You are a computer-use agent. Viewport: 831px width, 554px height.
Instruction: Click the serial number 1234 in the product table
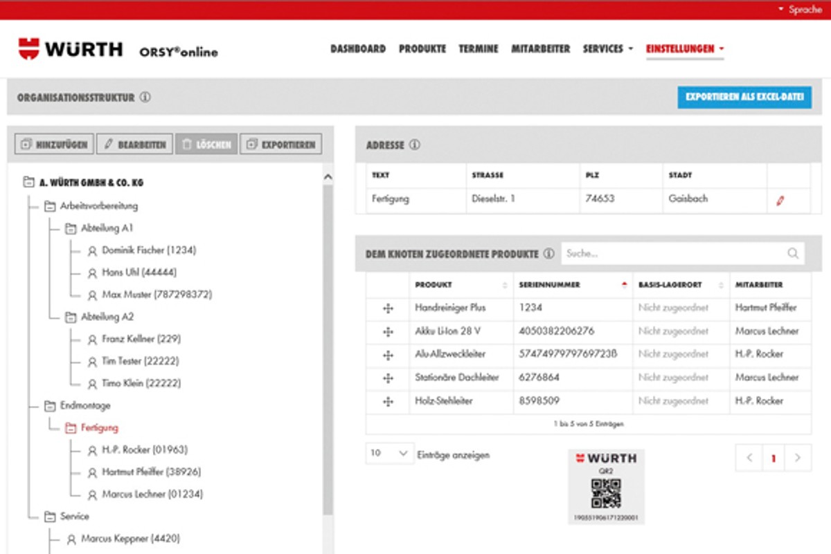[530, 308]
